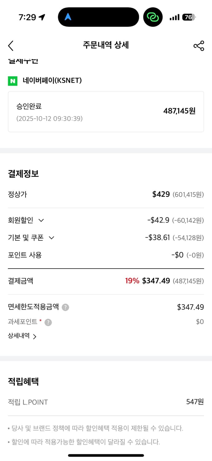The image size is (212, 461).
Task: Tap the green link icon in status bar
Action: click(x=153, y=17)
